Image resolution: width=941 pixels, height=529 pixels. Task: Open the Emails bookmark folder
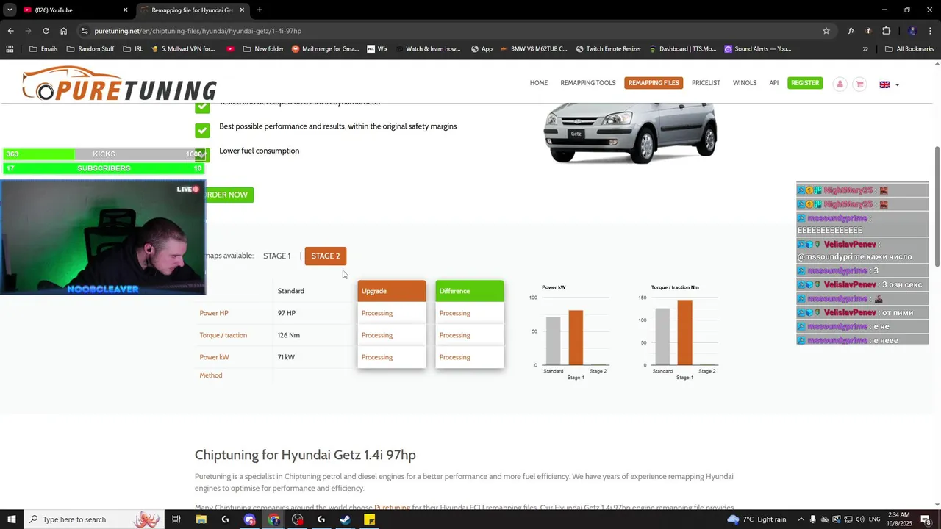tap(43, 49)
